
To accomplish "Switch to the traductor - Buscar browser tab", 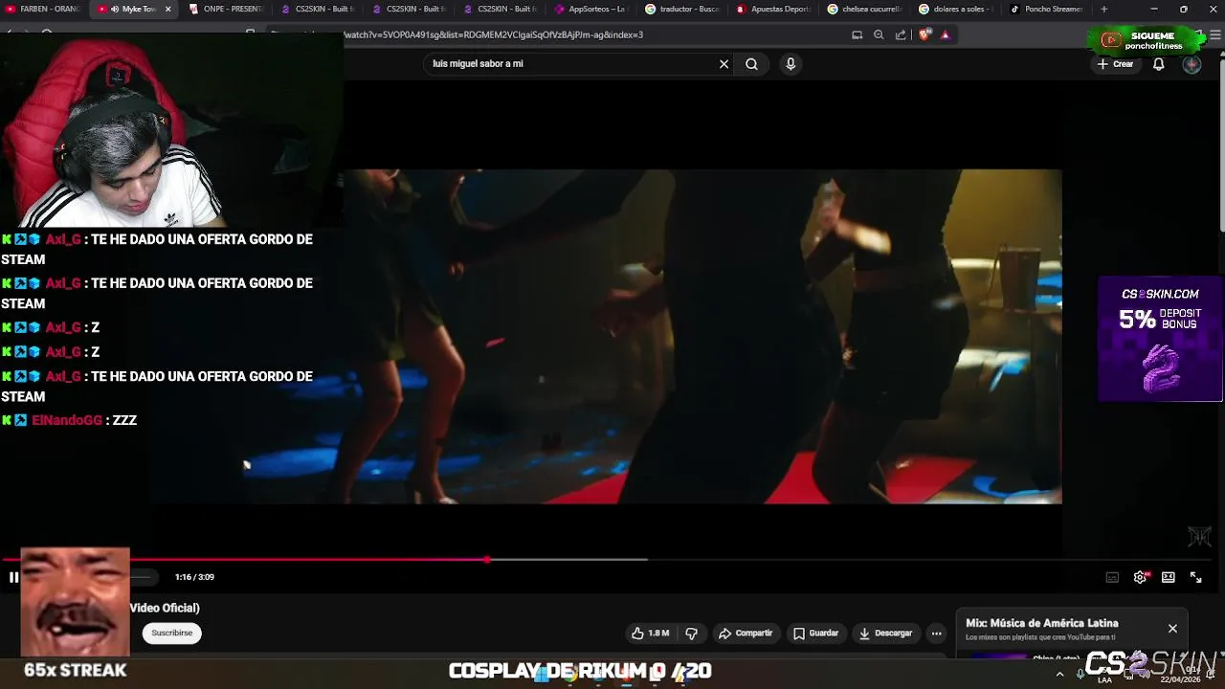I will pyautogui.click(x=681, y=9).
